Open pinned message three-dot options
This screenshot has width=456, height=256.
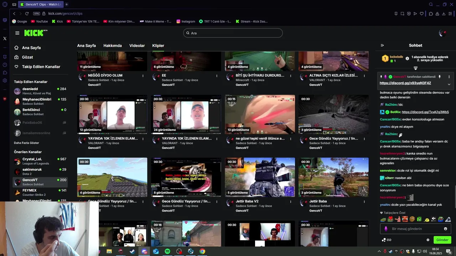coord(449,77)
